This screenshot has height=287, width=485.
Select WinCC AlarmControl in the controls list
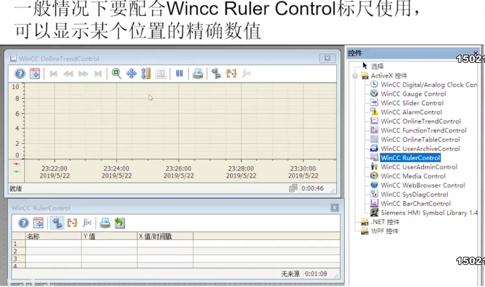pos(411,112)
